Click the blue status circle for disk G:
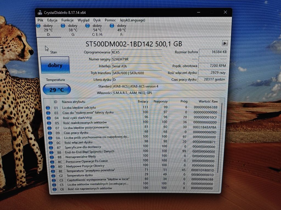Screen dimensions: 281x210 (63, 26)
